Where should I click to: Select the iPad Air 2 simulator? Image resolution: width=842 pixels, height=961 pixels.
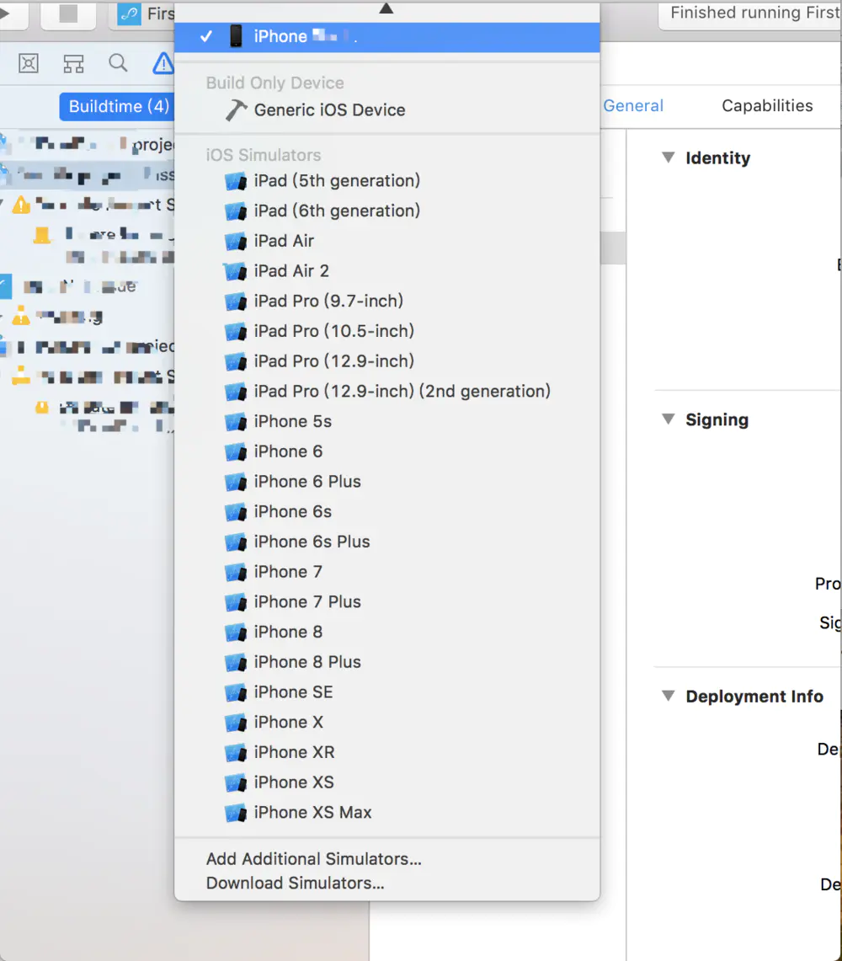386,271
